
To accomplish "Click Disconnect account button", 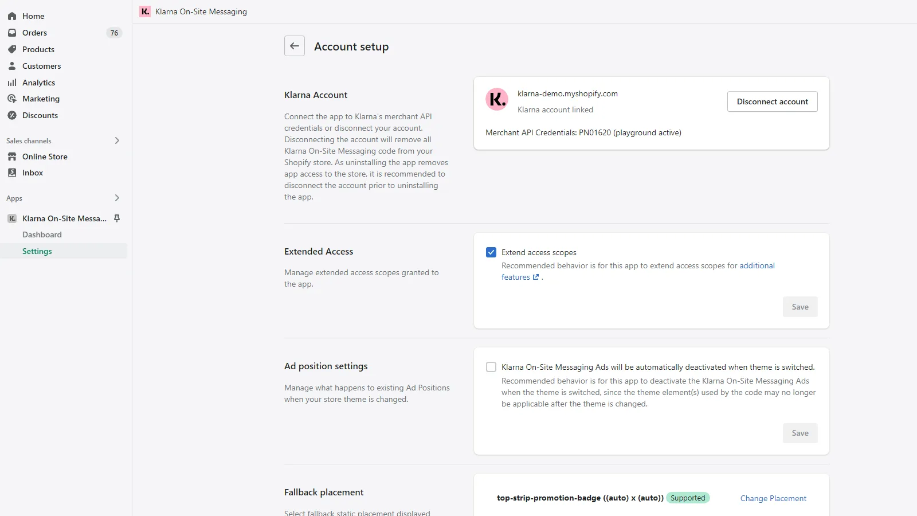I will 773,101.
